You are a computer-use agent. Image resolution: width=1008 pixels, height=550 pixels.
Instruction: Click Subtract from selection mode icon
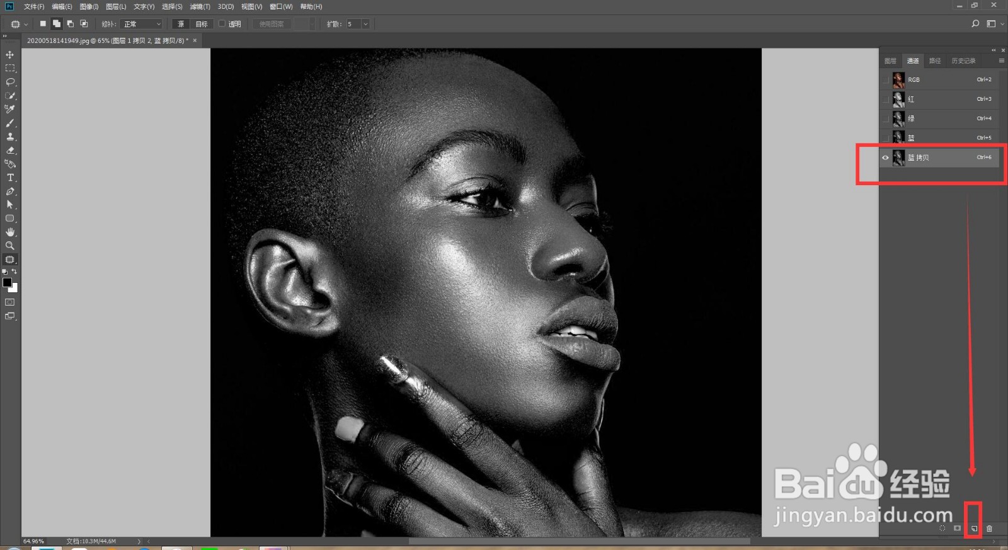(x=70, y=24)
